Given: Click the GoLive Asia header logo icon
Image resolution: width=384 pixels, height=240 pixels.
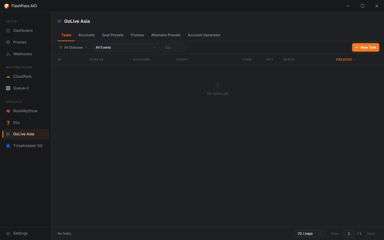Looking at the screenshot, I should [60, 21].
